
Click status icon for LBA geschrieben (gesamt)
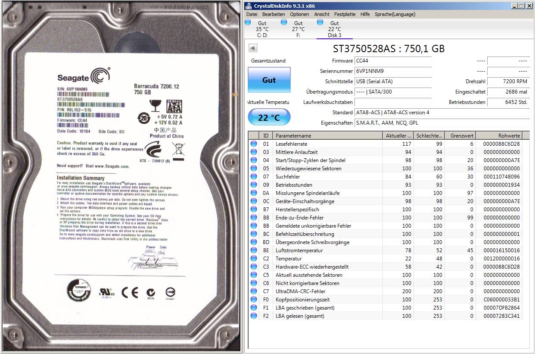click(x=254, y=308)
